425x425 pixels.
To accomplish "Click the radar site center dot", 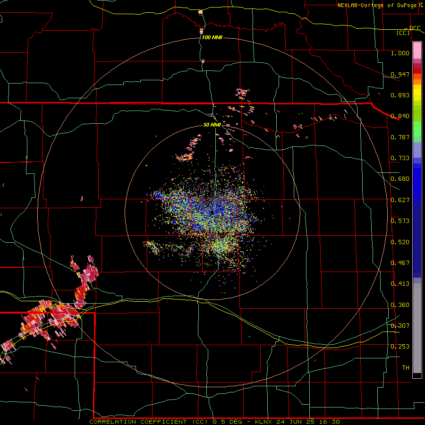I will click(212, 213).
